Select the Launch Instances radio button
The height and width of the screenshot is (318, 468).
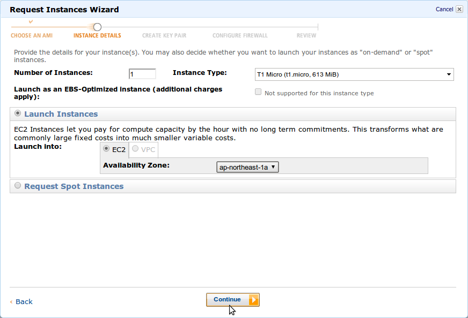click(18, 113)
